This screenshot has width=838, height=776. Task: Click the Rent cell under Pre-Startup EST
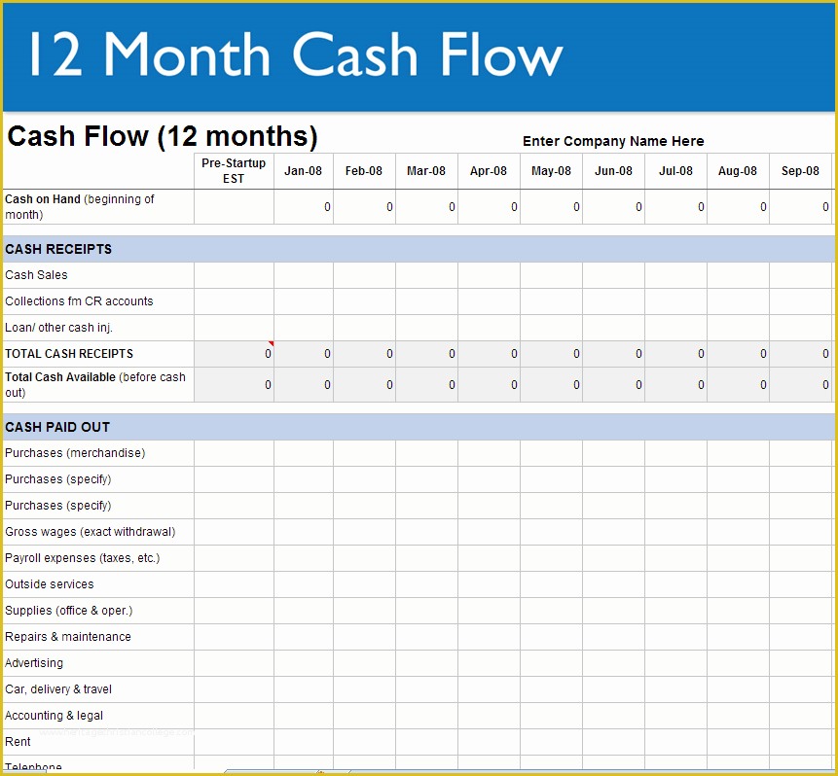235,742
